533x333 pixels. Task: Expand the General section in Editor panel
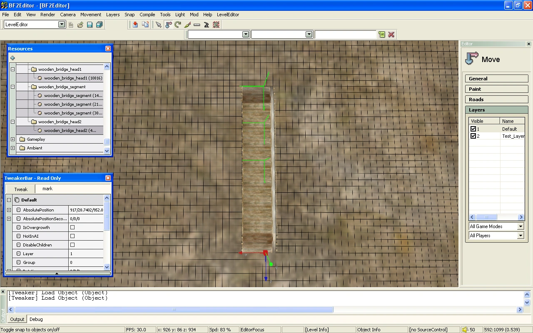(x=496, y=79)
